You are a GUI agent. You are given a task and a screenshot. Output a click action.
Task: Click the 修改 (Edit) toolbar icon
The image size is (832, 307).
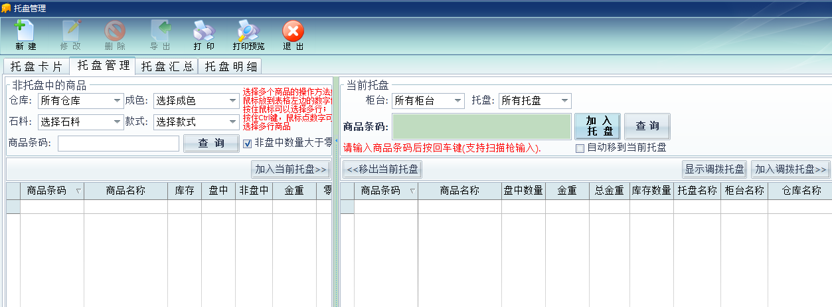70,31
